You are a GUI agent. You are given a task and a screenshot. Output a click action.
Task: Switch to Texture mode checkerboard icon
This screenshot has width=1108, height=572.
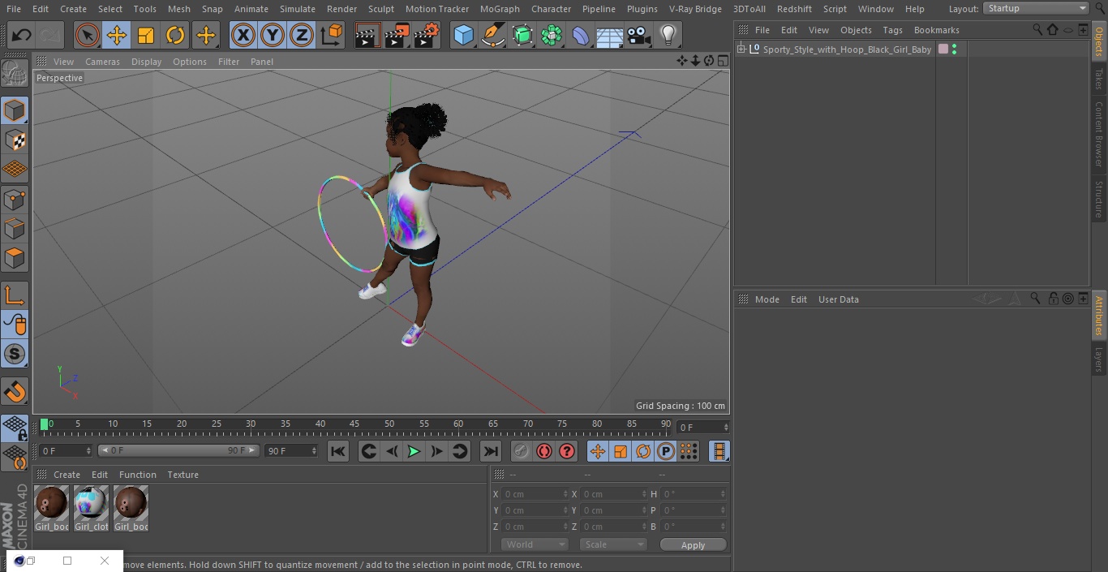pyautogui.click(x=15, y=140)
